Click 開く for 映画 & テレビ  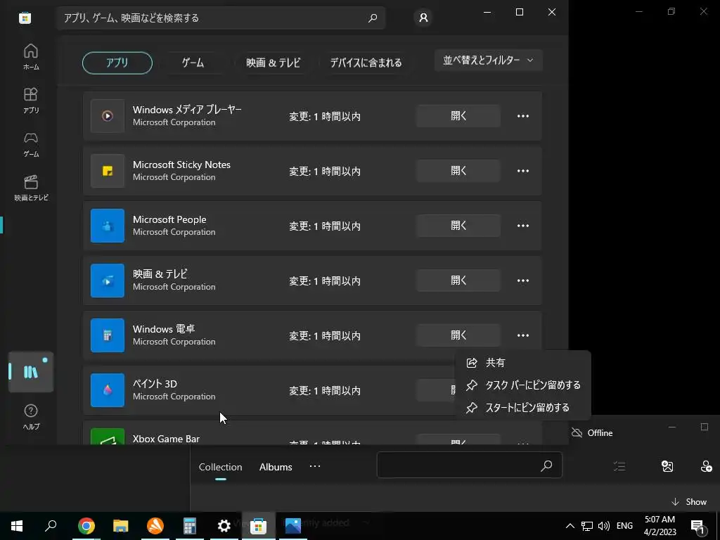(x=458, y=281)
